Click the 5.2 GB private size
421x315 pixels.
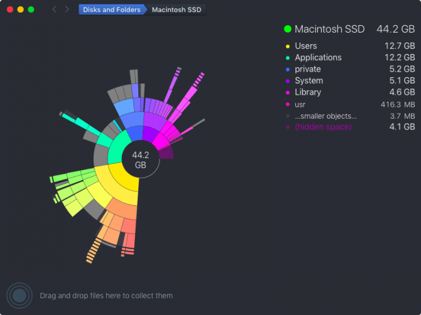coord(402,69)
